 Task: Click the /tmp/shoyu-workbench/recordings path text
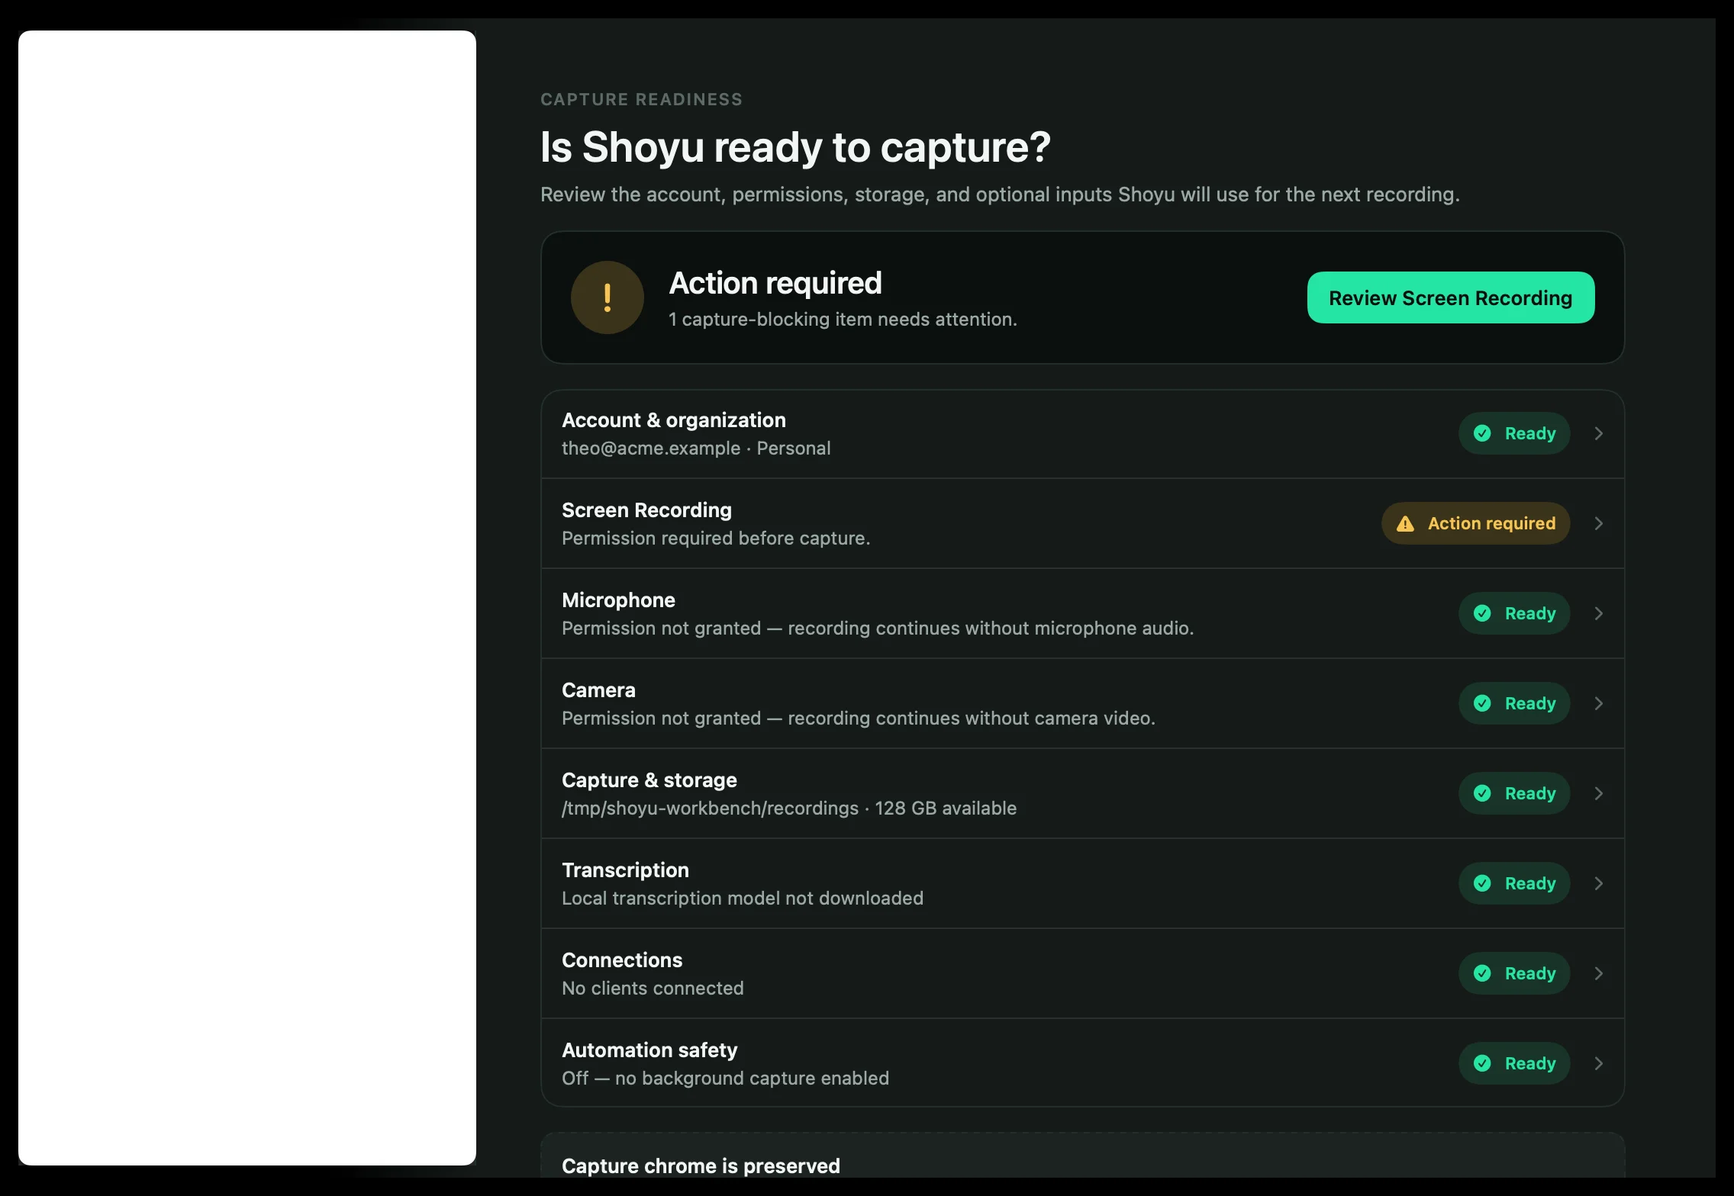710,809
